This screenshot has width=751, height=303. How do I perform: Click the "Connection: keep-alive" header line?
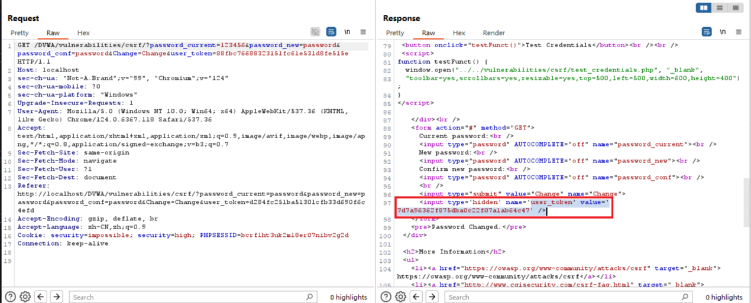point(63,243)
